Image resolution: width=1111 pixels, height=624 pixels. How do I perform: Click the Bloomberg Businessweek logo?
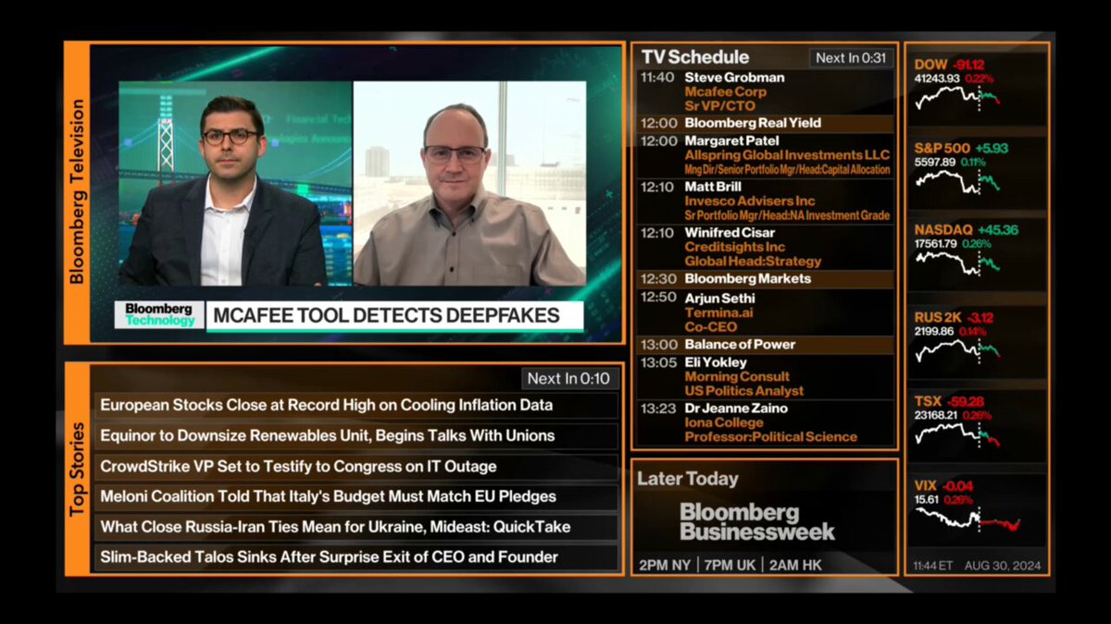(x=757, y=521)
